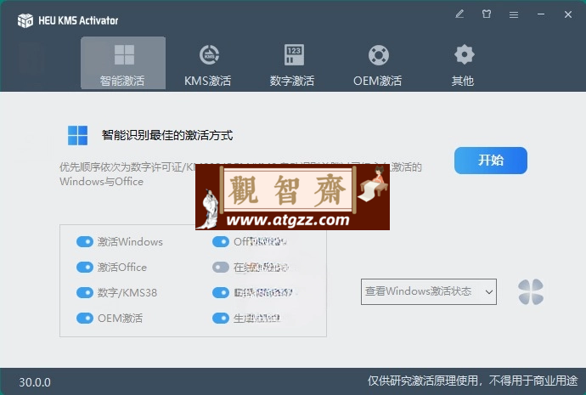Enable the grey switched-off toggle
The width and height of the screenshot is (586, 395).
[221, 268]
